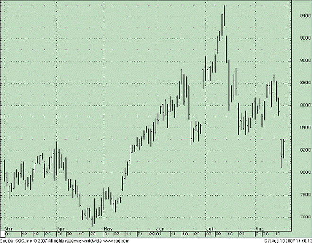Click the 21 date label under May

140,234
